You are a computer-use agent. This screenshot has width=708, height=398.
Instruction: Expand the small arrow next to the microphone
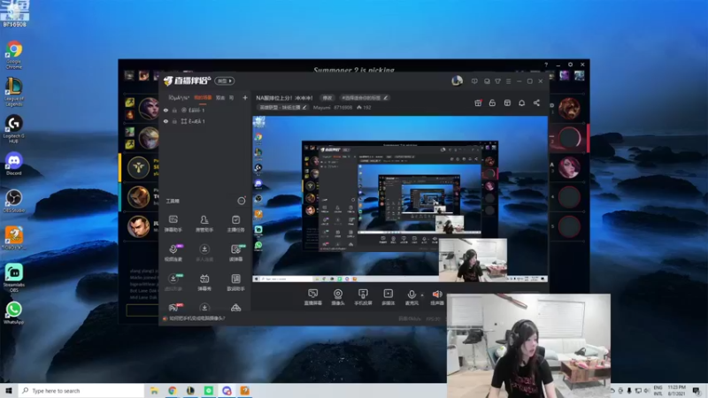pyautogui.click(x=422, y=295)
